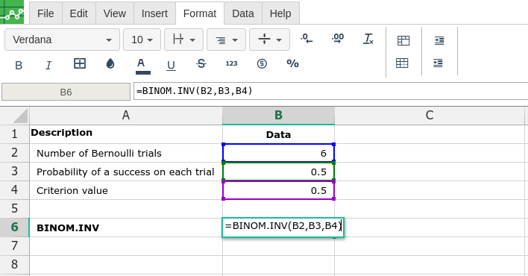Open the Verdana font dropdown

(63, 40)
